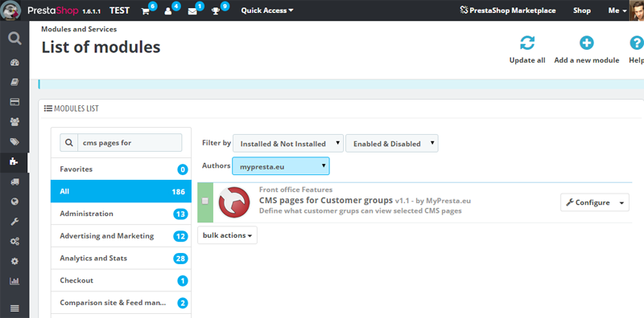Click the user profile photo
The image size is (644, 318).
(637, 10)
